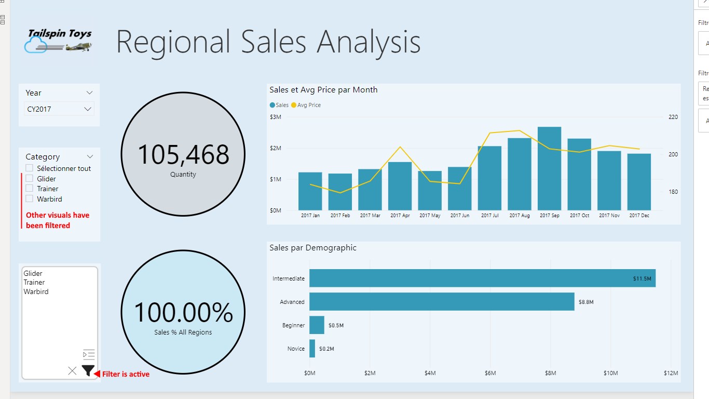The height and width of the screenshot is (399, 709).
Task: Toggle the Sélectionner tout checkbox
Action: tap(30, 168)
